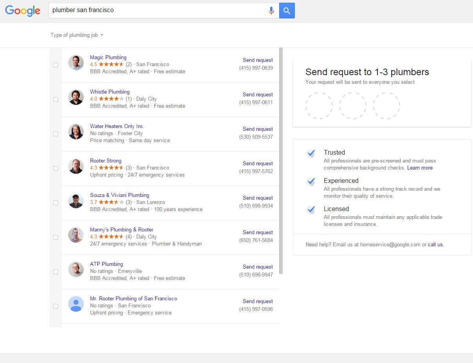Viewport: 473px width, 363px height.
Task: Open the Manny's Plumbing & Rooter listing
Action: pyautogui.click(x=121, y=229)
